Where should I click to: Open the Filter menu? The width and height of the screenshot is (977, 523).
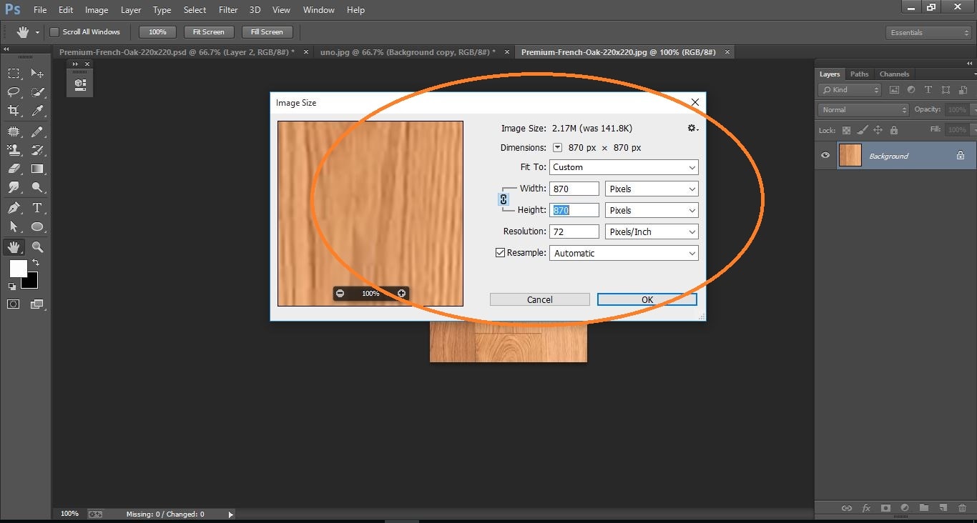pos(227,9)
